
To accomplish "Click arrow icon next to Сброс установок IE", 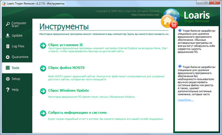I will click(43, 46).
